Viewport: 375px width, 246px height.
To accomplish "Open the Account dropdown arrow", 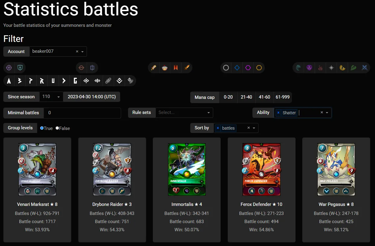I will 83,52.
